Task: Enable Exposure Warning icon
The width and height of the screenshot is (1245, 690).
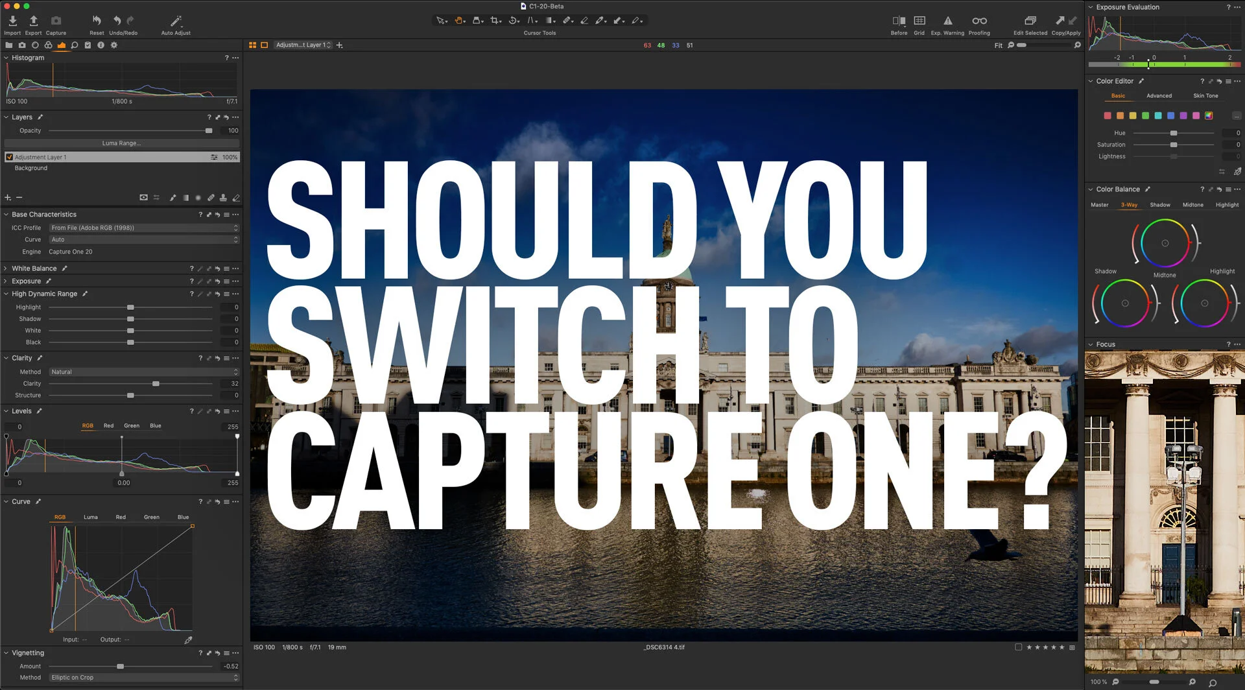Action: click(947, 21)
